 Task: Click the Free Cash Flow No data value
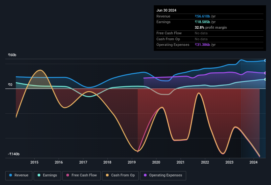201,33
